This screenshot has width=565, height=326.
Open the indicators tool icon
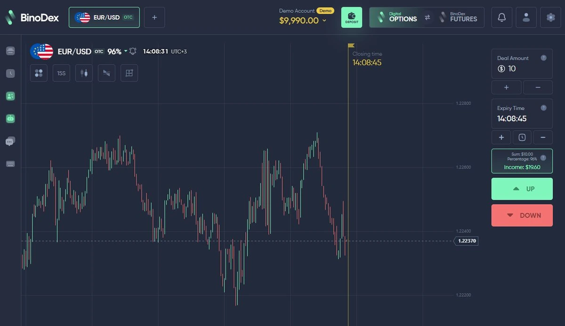coord(106,73)
